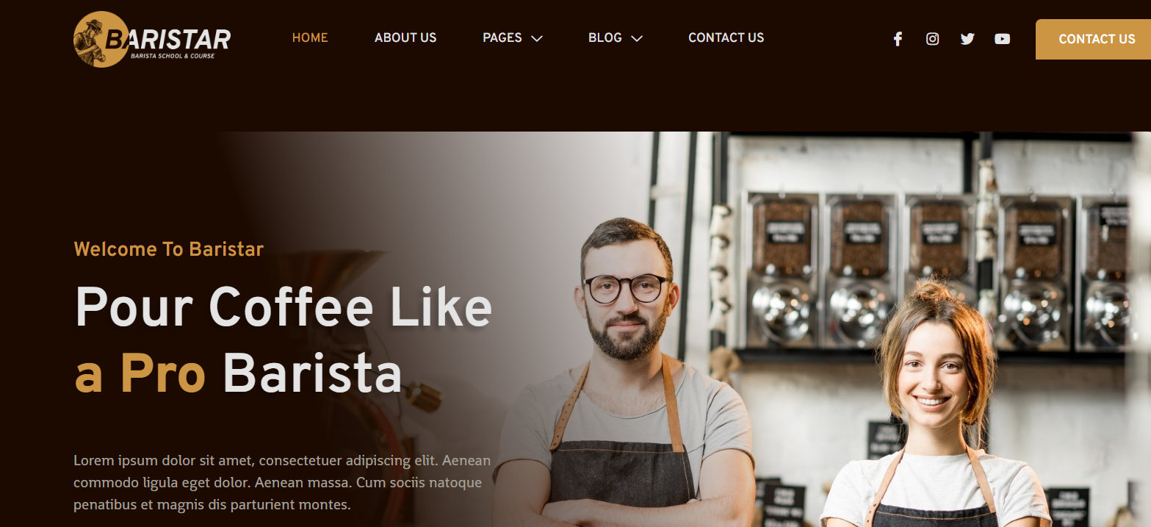Screen dimensions: 1151x527
Task: Select the Blog navigation label
Action: click(605, 37)
